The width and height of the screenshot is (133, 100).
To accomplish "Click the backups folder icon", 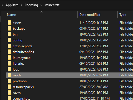I will [x=9, y=29].
